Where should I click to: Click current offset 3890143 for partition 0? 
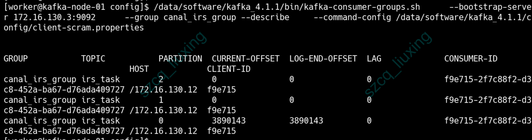tap(229, 121)
